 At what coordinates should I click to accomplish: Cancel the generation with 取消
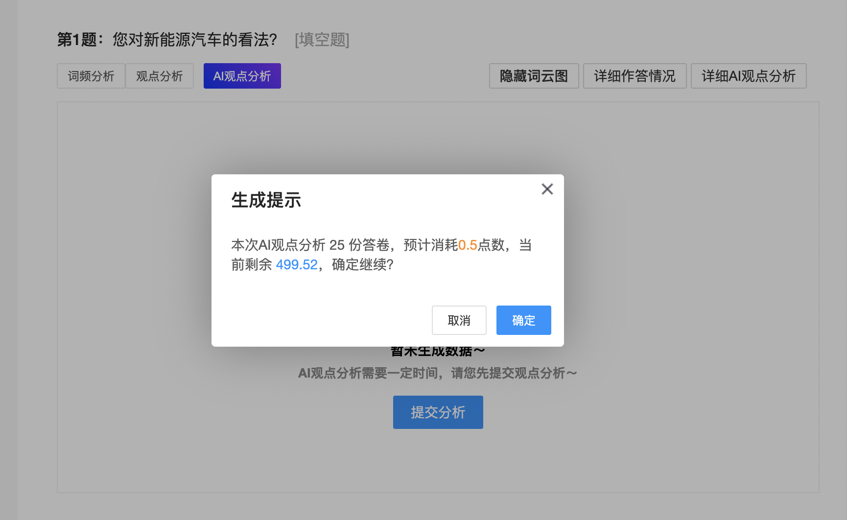point(459,320)
